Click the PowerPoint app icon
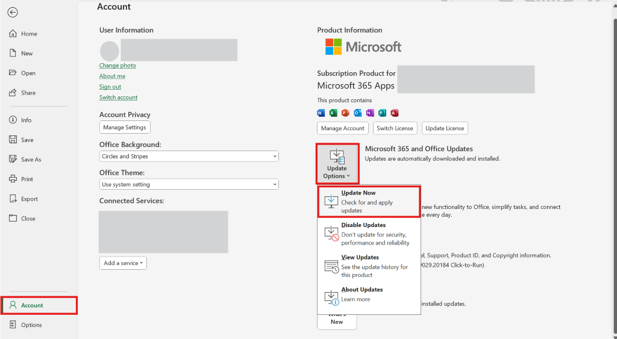 point(345,113)
